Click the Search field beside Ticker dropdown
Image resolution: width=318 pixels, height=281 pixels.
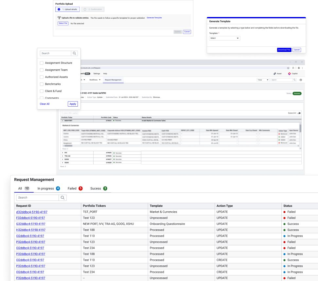click(x=282, y=80)
